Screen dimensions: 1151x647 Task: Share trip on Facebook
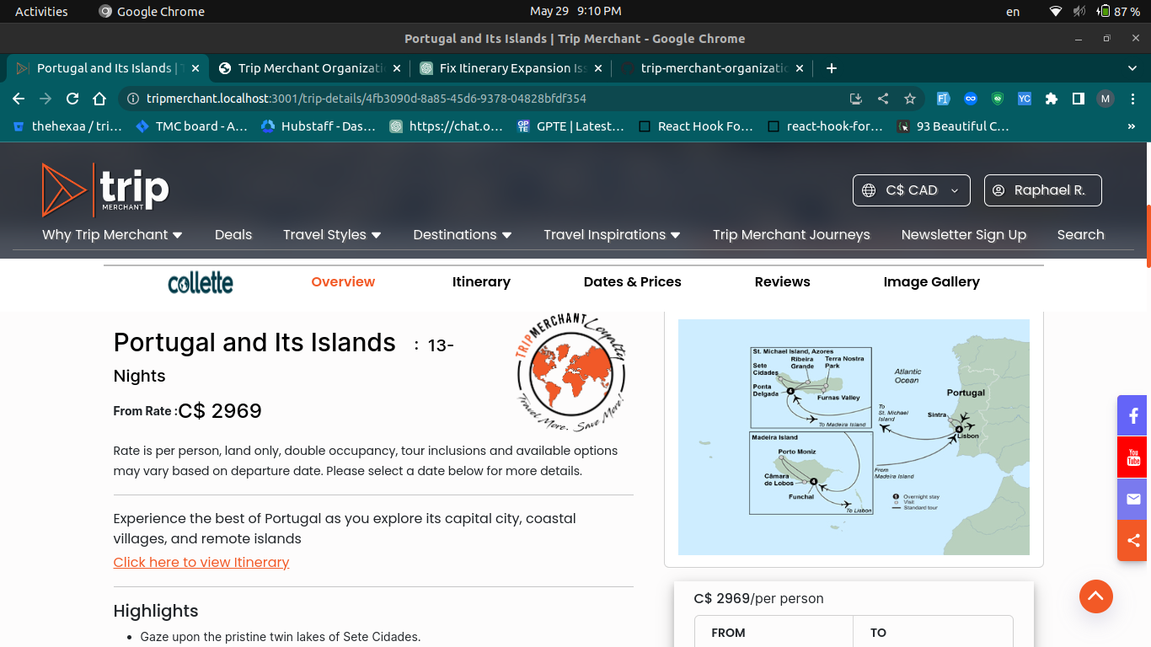pos(1133,415)
